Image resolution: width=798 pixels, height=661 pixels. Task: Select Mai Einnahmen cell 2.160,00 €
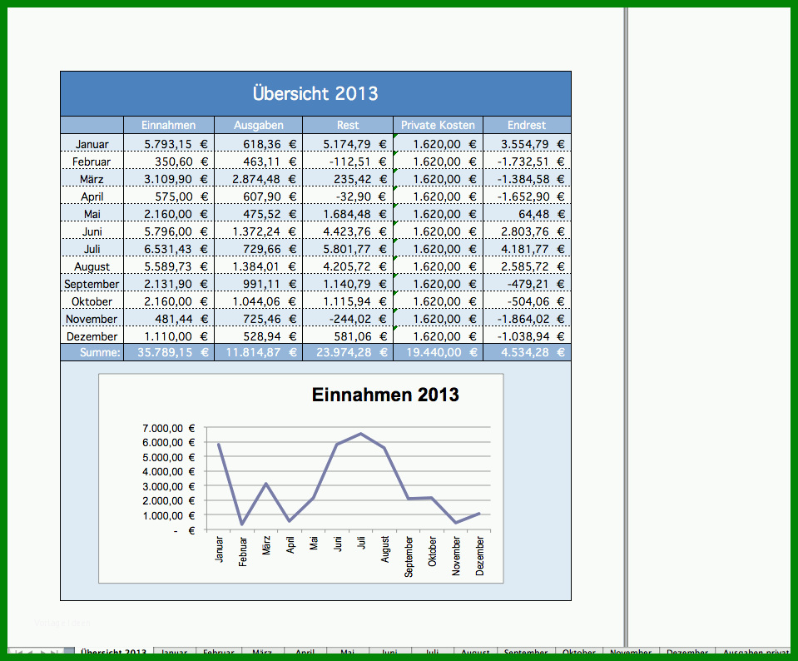tap(169, 215)
